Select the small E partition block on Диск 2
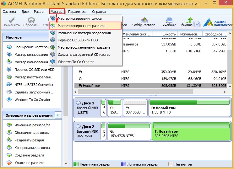234x169 pixels. (103, 132)
